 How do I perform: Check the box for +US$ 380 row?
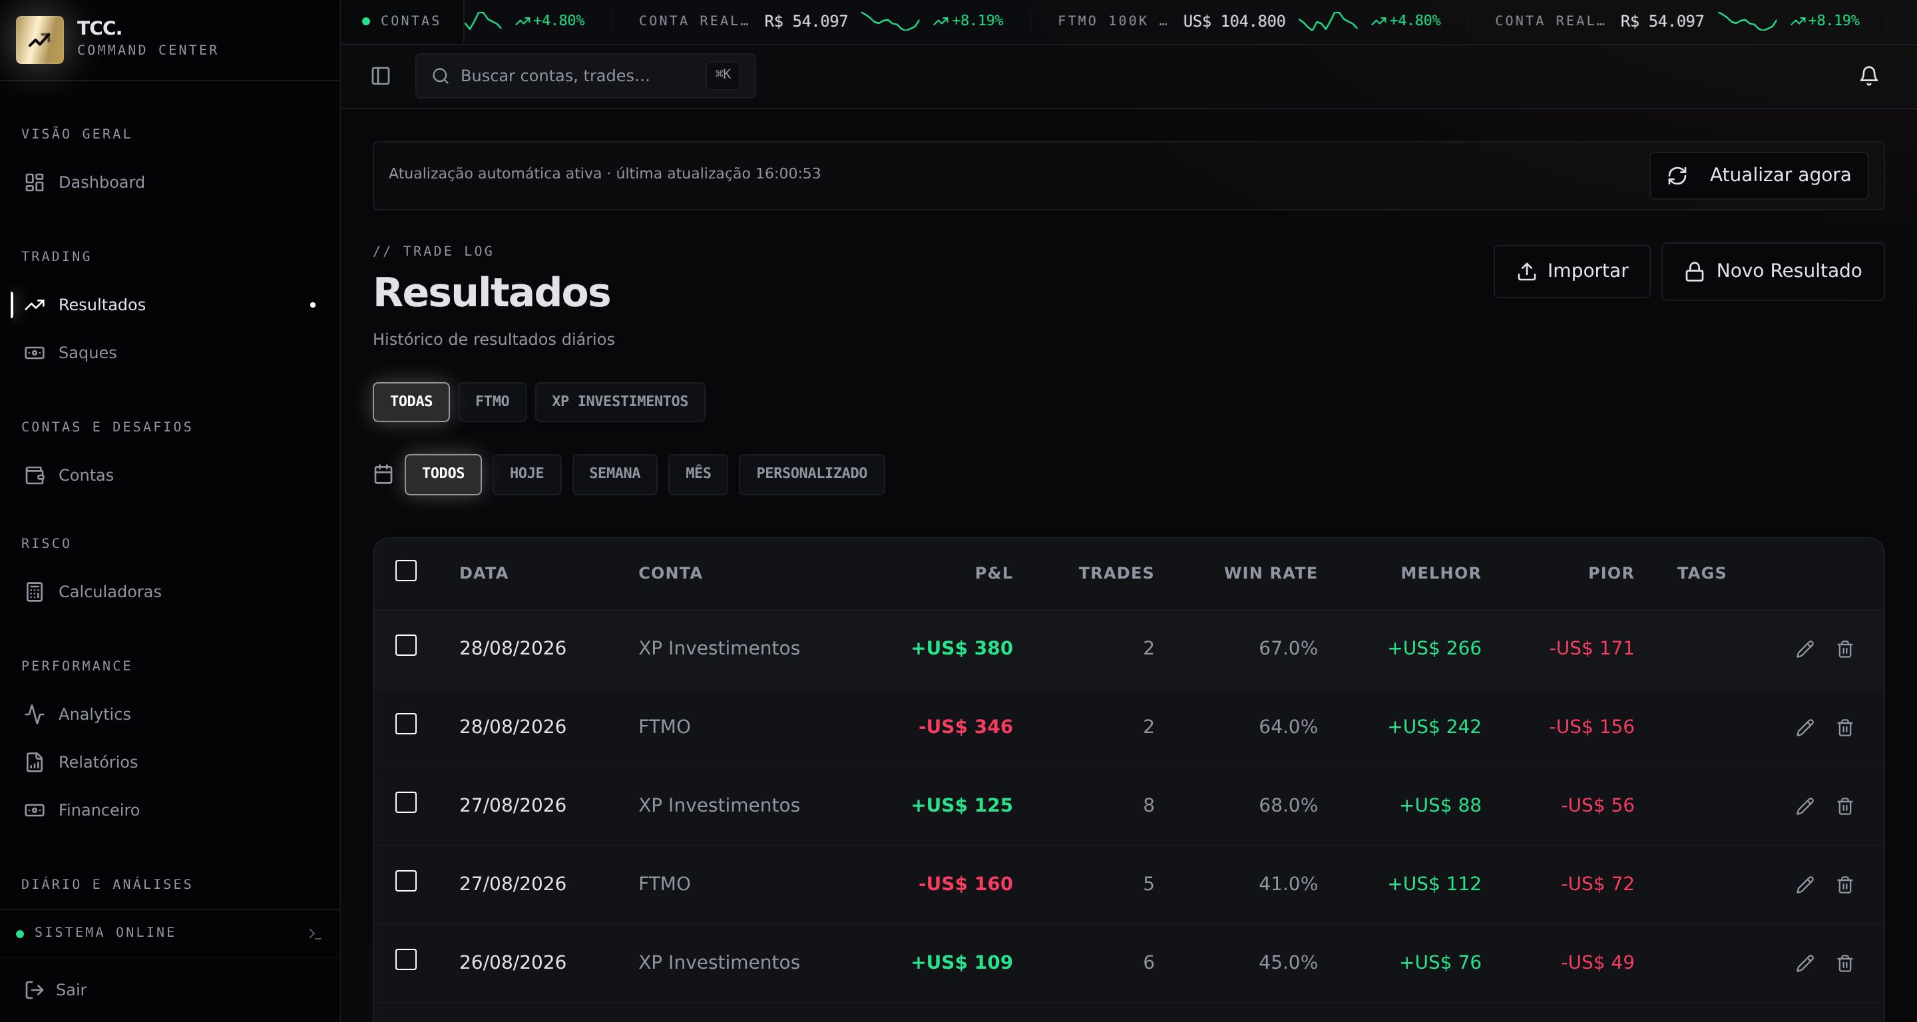click(x=405, y=645)
